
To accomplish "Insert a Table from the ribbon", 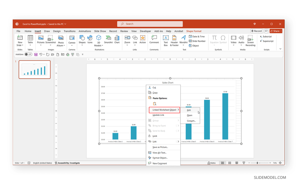I will coord(30,40).
